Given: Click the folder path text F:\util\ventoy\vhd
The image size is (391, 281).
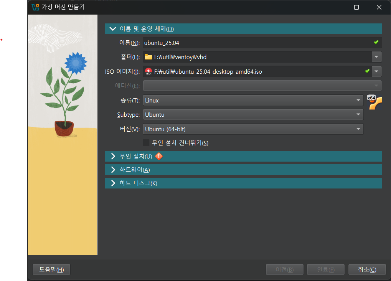Looking at the screenshot, I should point(180,57).
